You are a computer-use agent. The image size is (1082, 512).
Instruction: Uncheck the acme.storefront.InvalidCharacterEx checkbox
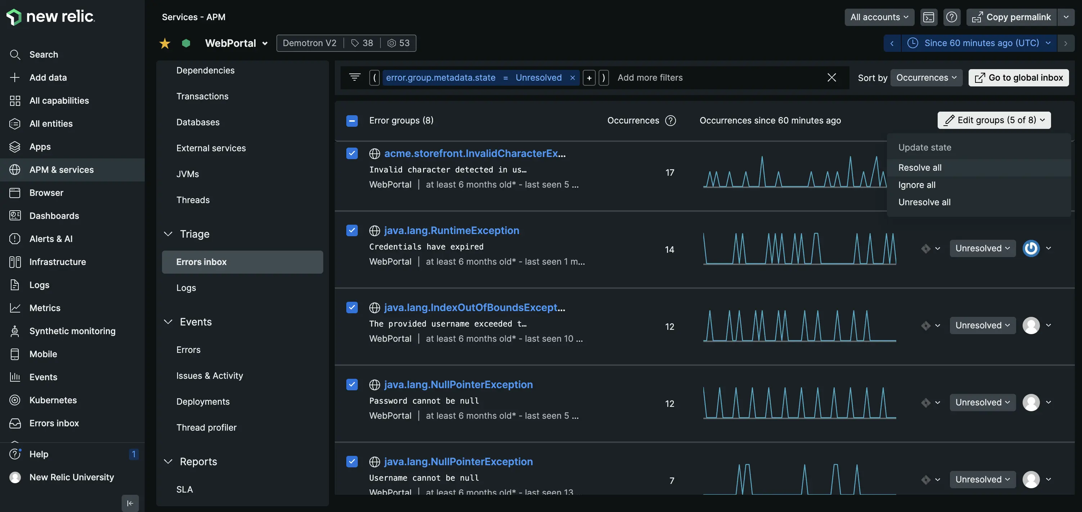point(352,153)
